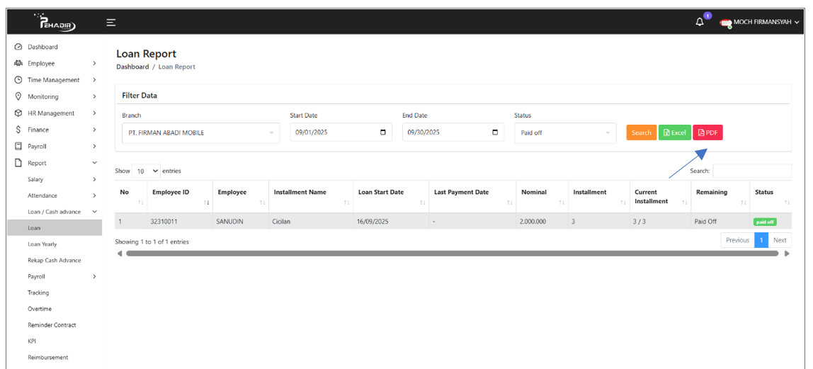Click the HR Management cube icon
The width and height of the screenshot is (813, 369).
(x=18, y=113)
